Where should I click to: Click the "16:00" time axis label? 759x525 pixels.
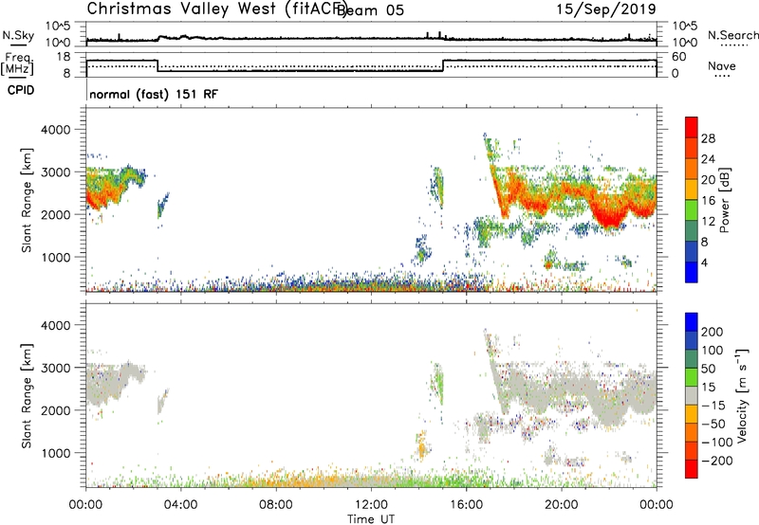[466, 505]
